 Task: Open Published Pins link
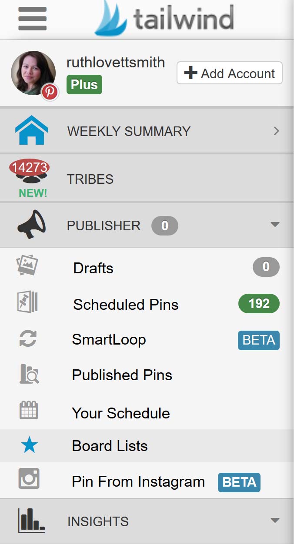122,375
